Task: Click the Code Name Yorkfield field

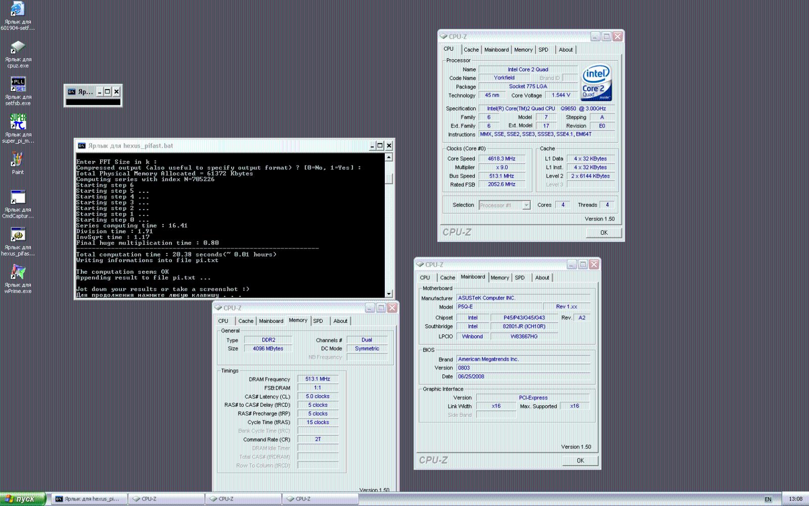Action: [504, 78]
